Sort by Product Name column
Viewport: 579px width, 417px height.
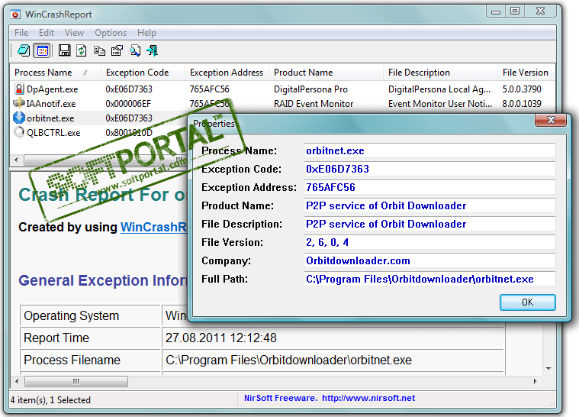(326, 73)
